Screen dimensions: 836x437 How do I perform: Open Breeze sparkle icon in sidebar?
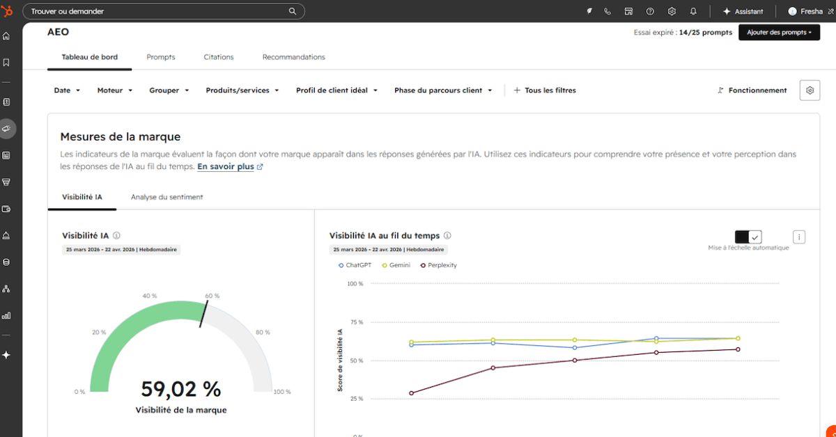6,355
